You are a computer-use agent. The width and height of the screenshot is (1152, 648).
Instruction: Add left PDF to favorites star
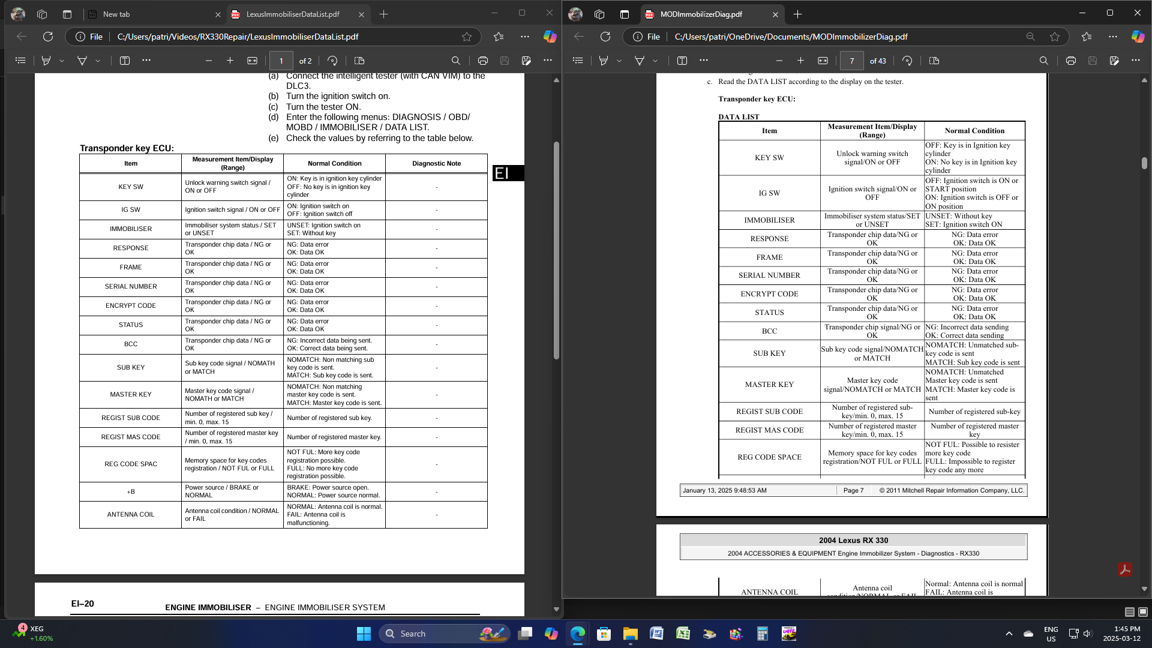tap(467, 37)
